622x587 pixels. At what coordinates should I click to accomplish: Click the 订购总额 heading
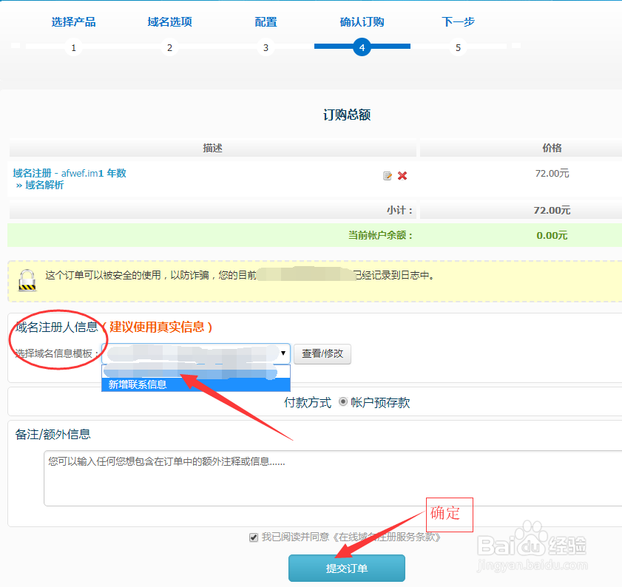pos(347,115)
